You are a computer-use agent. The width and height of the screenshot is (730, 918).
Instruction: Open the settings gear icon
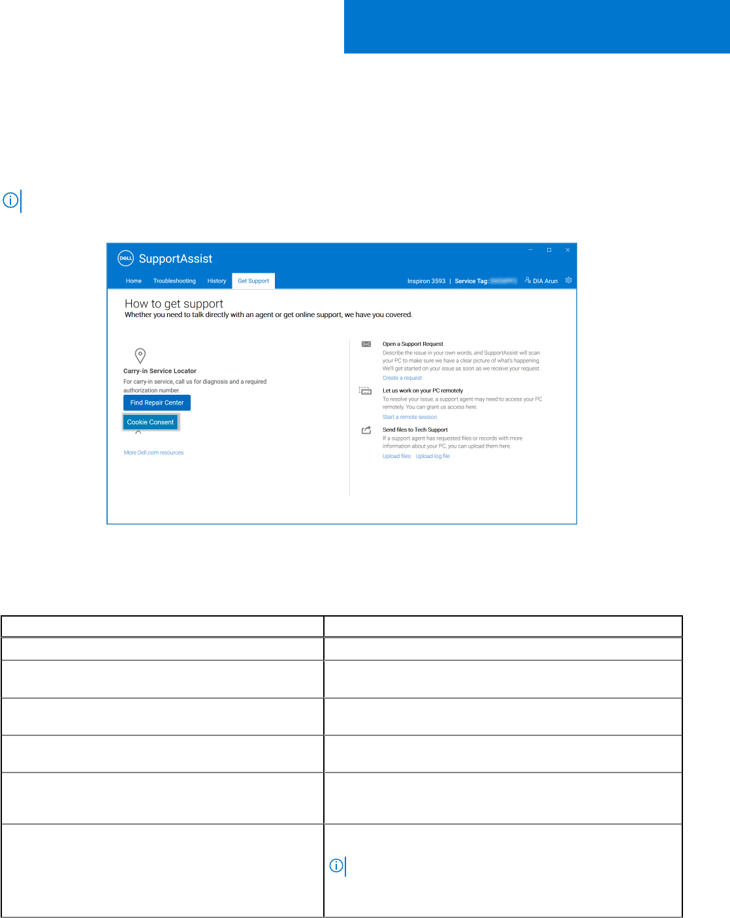pyautogui.click(x=569, y=281)
